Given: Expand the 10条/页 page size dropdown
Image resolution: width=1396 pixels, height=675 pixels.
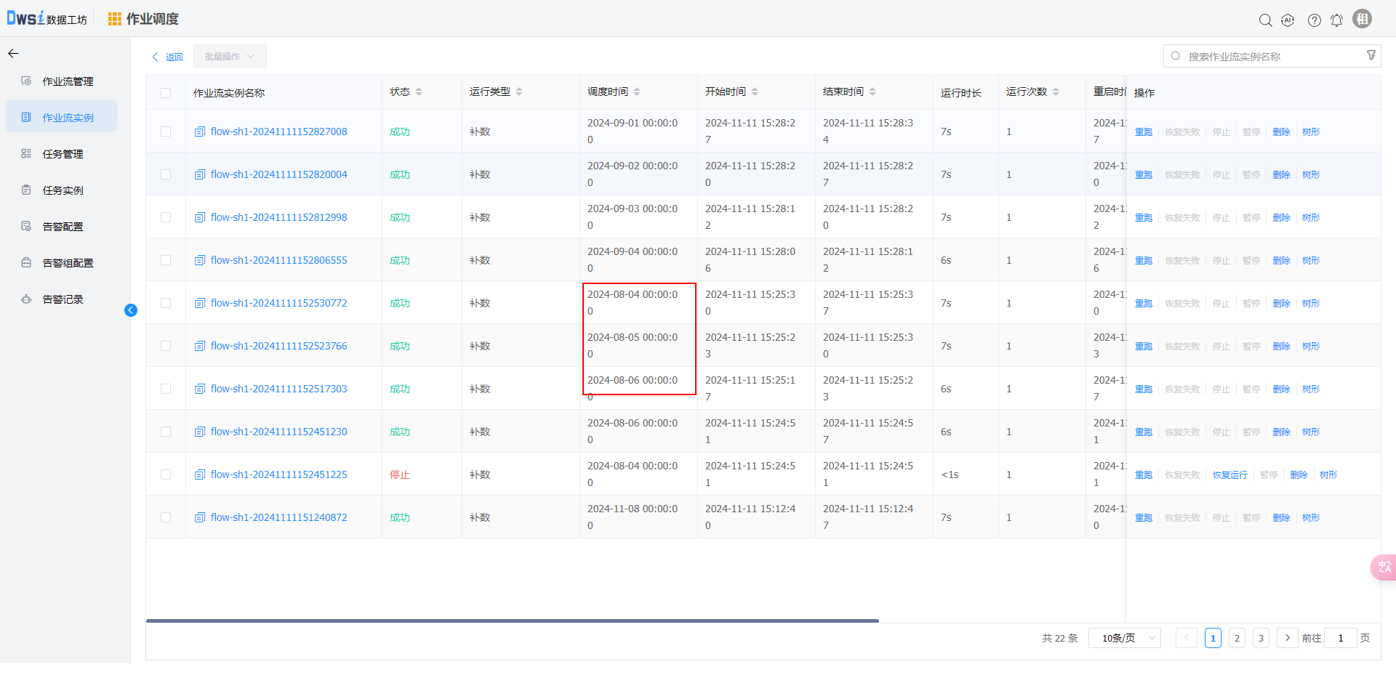Looking at the screenshot, I should 1124,638.
